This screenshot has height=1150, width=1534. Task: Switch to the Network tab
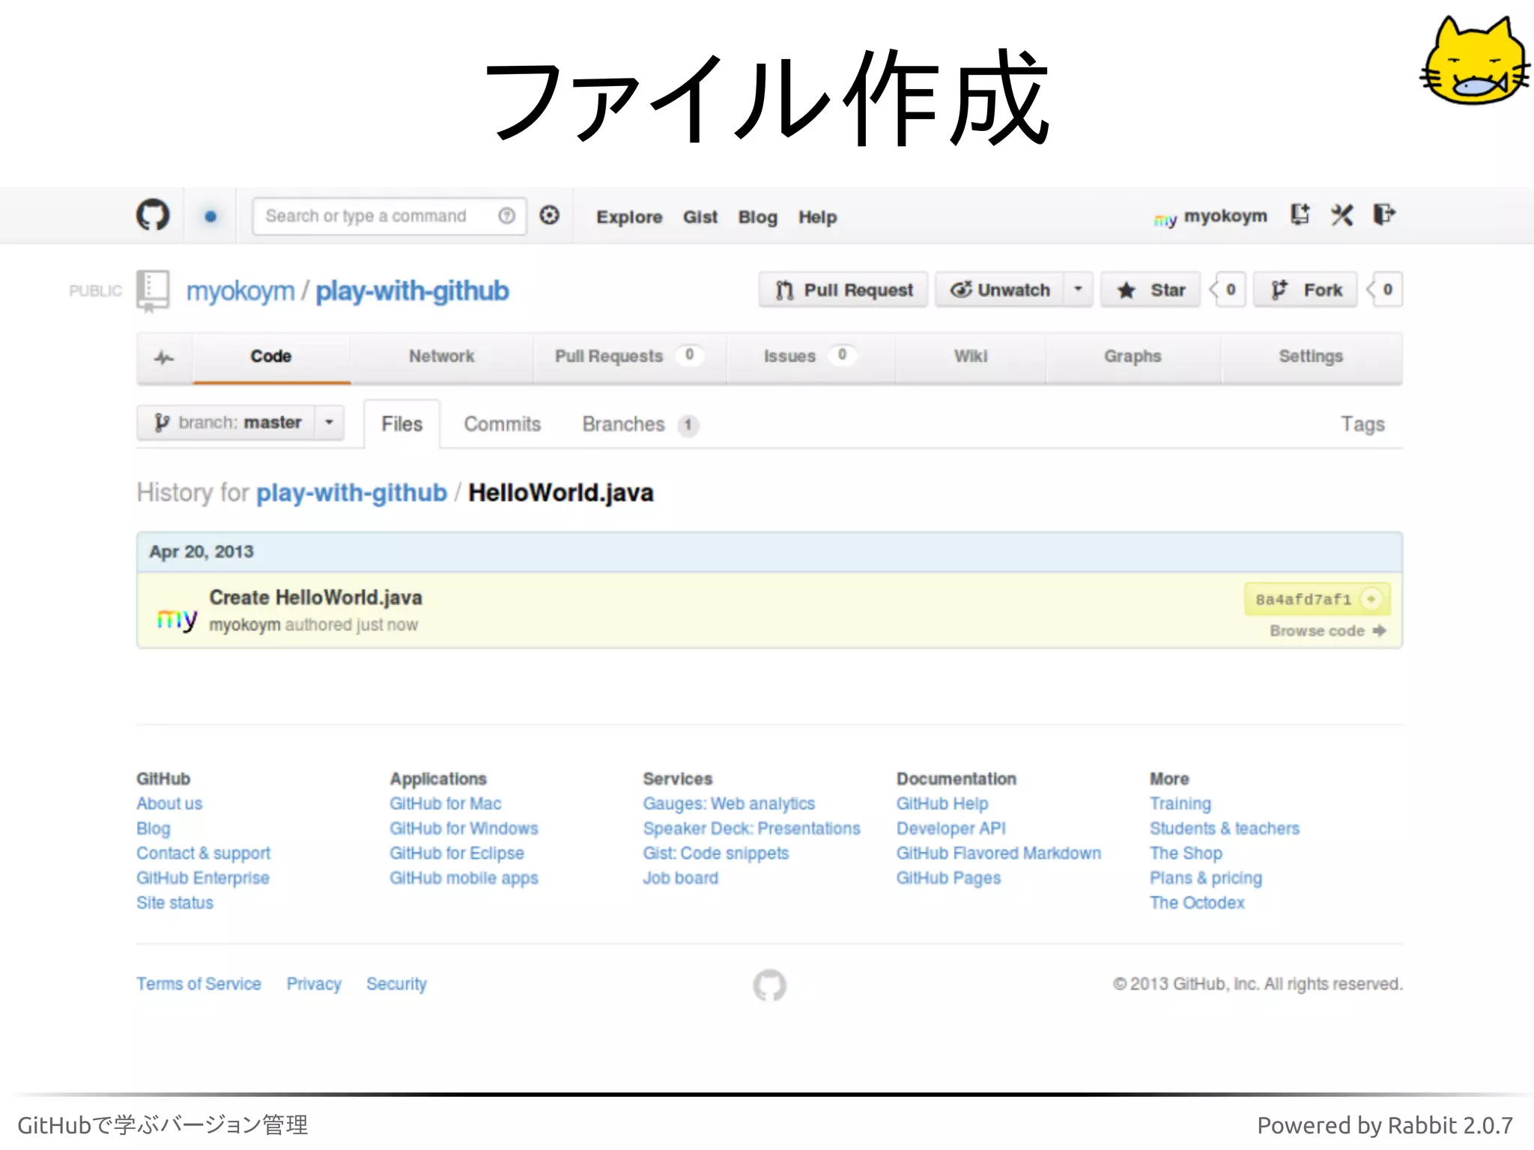[x=442, y=356]
